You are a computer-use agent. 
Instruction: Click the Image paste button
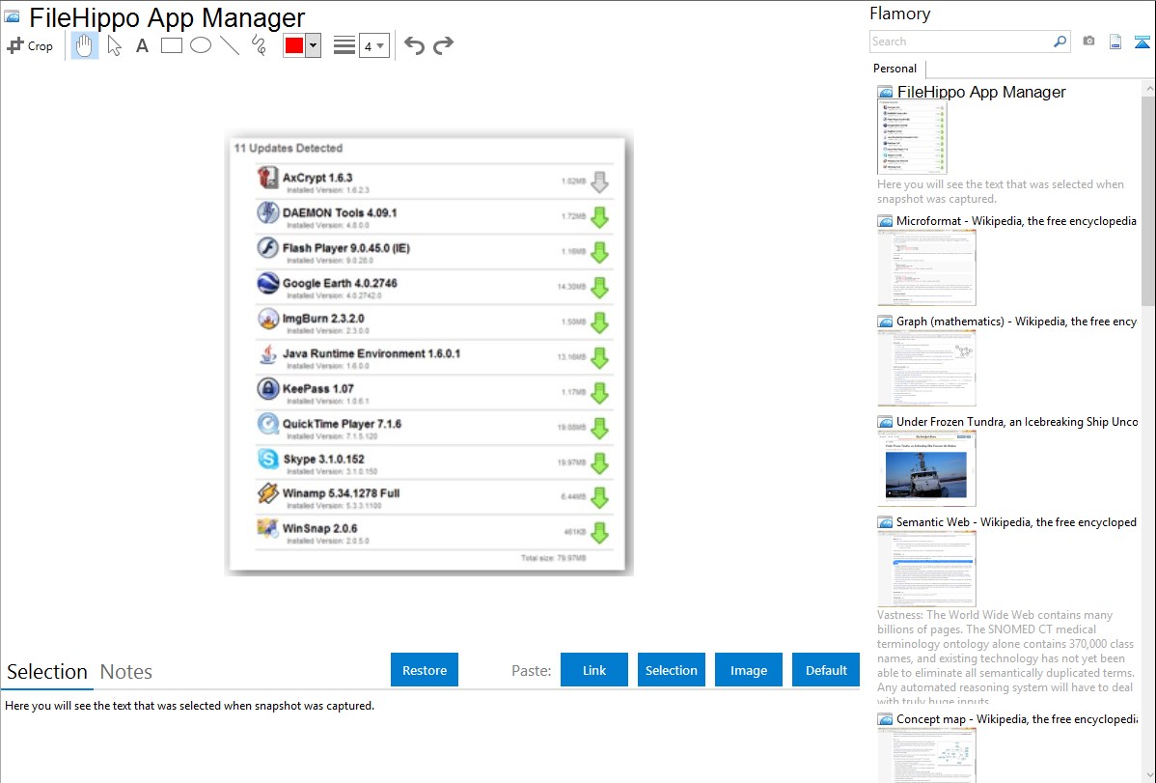click(748, 670)
